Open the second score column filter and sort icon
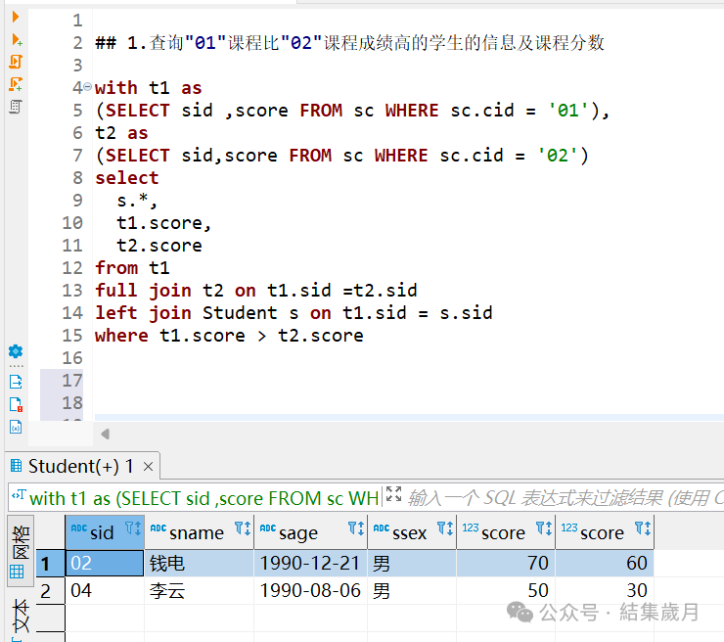Screen dimensions: 724x642 643,527
